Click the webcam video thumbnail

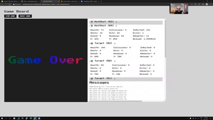(179, 9)
